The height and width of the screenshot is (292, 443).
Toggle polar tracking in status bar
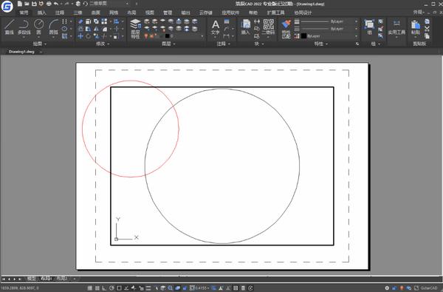click(x=111, y=288)
